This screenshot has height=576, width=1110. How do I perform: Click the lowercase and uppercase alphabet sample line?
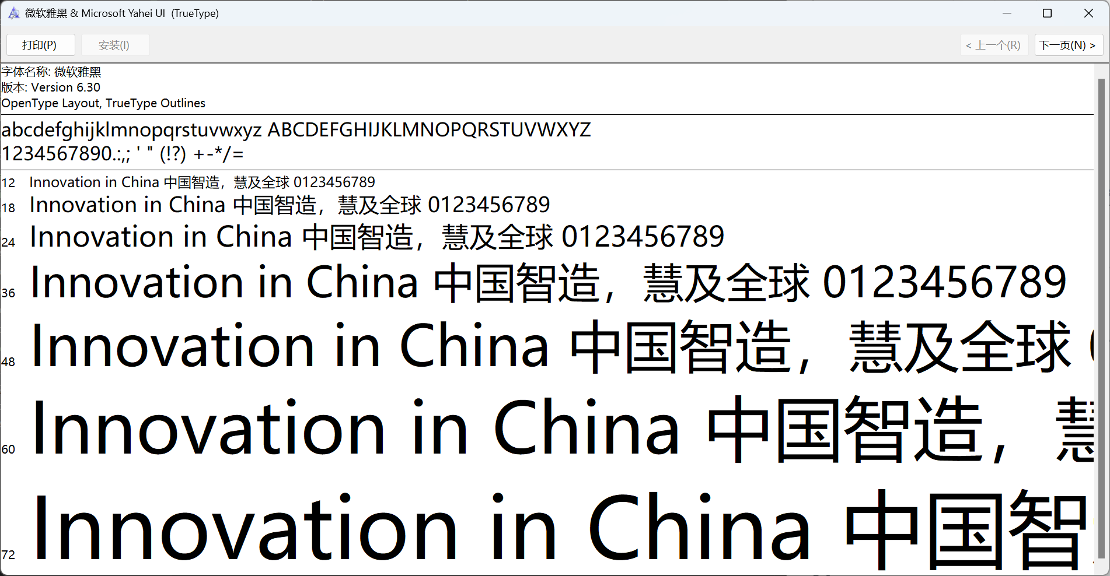pos(296,129)
